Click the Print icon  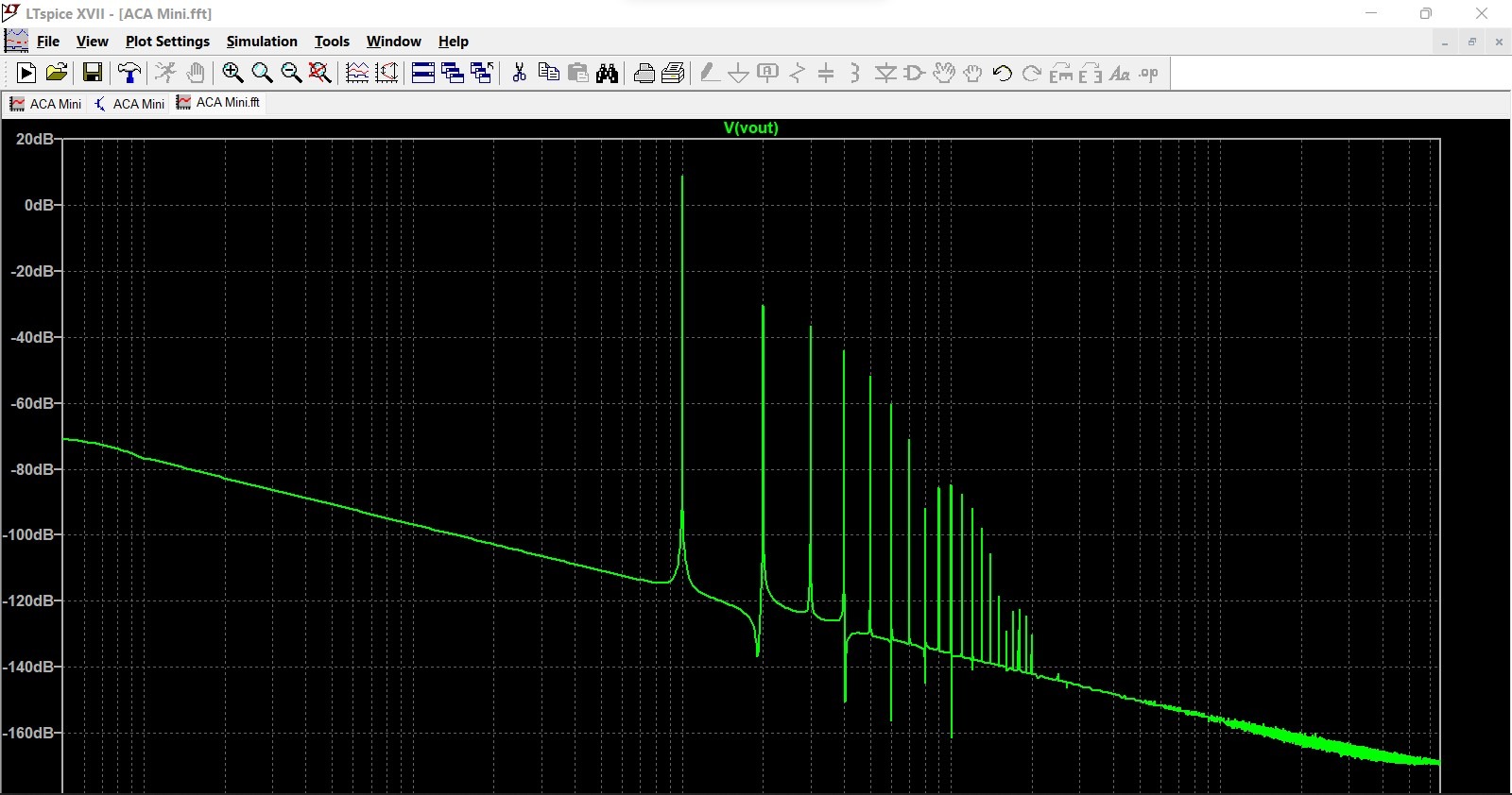[644, 73]
